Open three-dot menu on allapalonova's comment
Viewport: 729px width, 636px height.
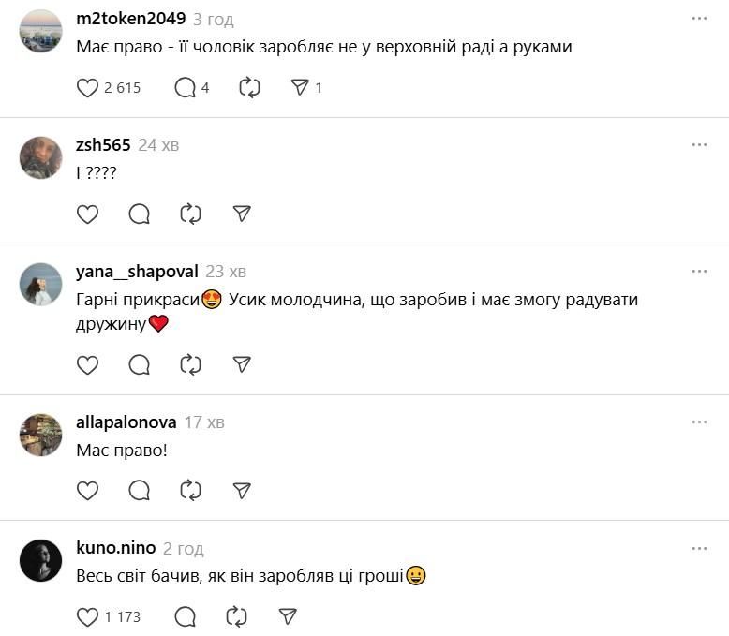(x=699, y=422)
